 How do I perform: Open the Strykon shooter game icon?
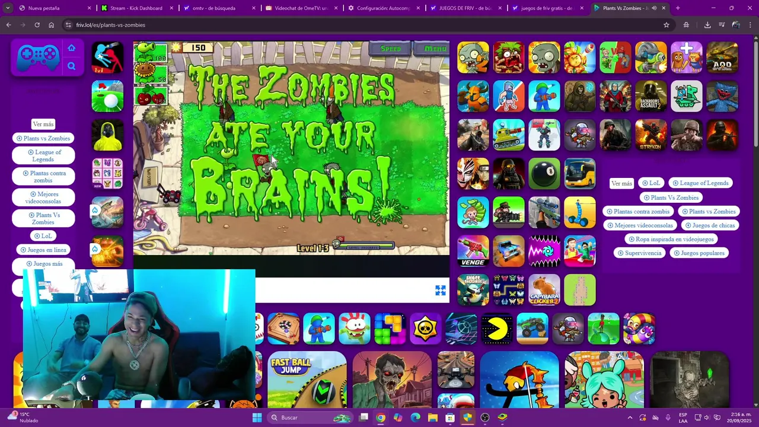(651, 135)
